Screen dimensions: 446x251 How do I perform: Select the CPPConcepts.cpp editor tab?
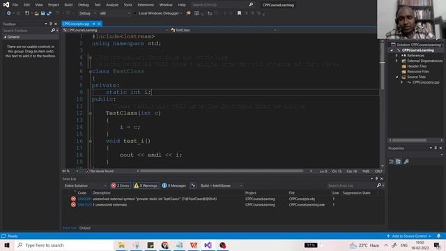[x=76, y=24]
